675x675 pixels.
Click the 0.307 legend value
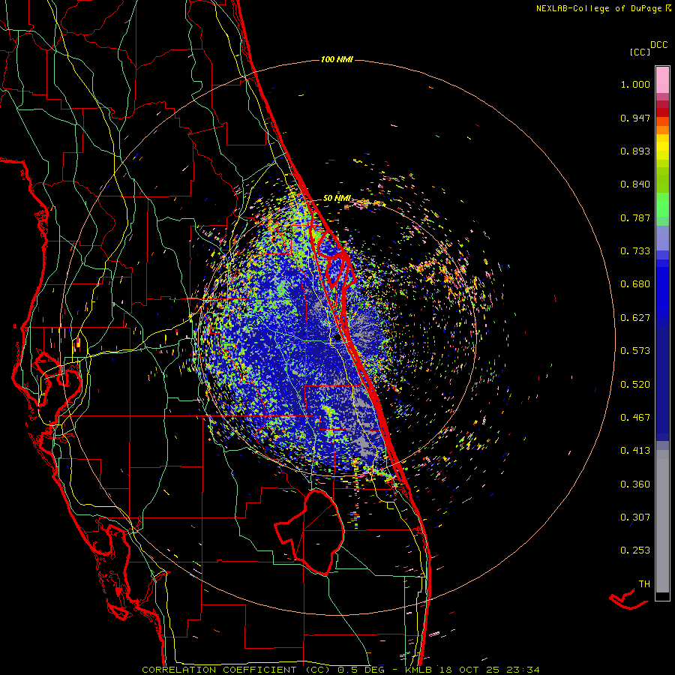635,517
